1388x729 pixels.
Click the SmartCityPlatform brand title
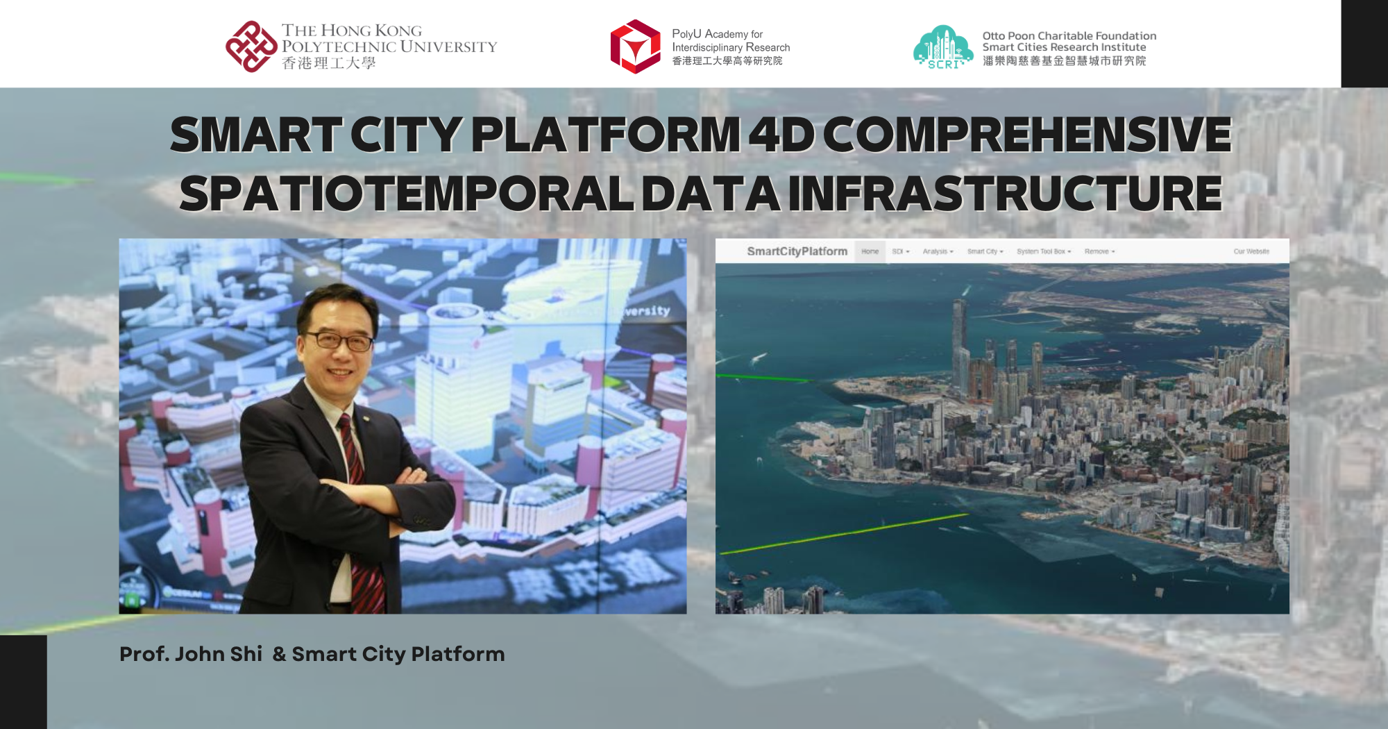tap(797, 251)
